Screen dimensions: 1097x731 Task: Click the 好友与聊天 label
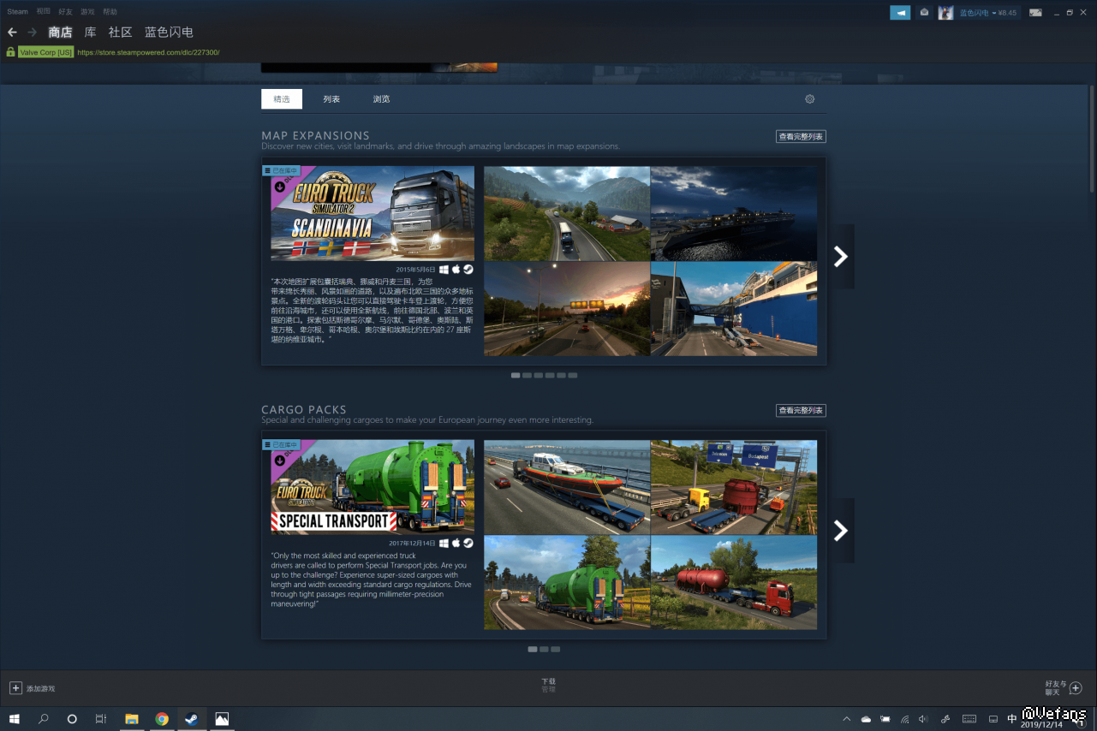coord(1056,688)
